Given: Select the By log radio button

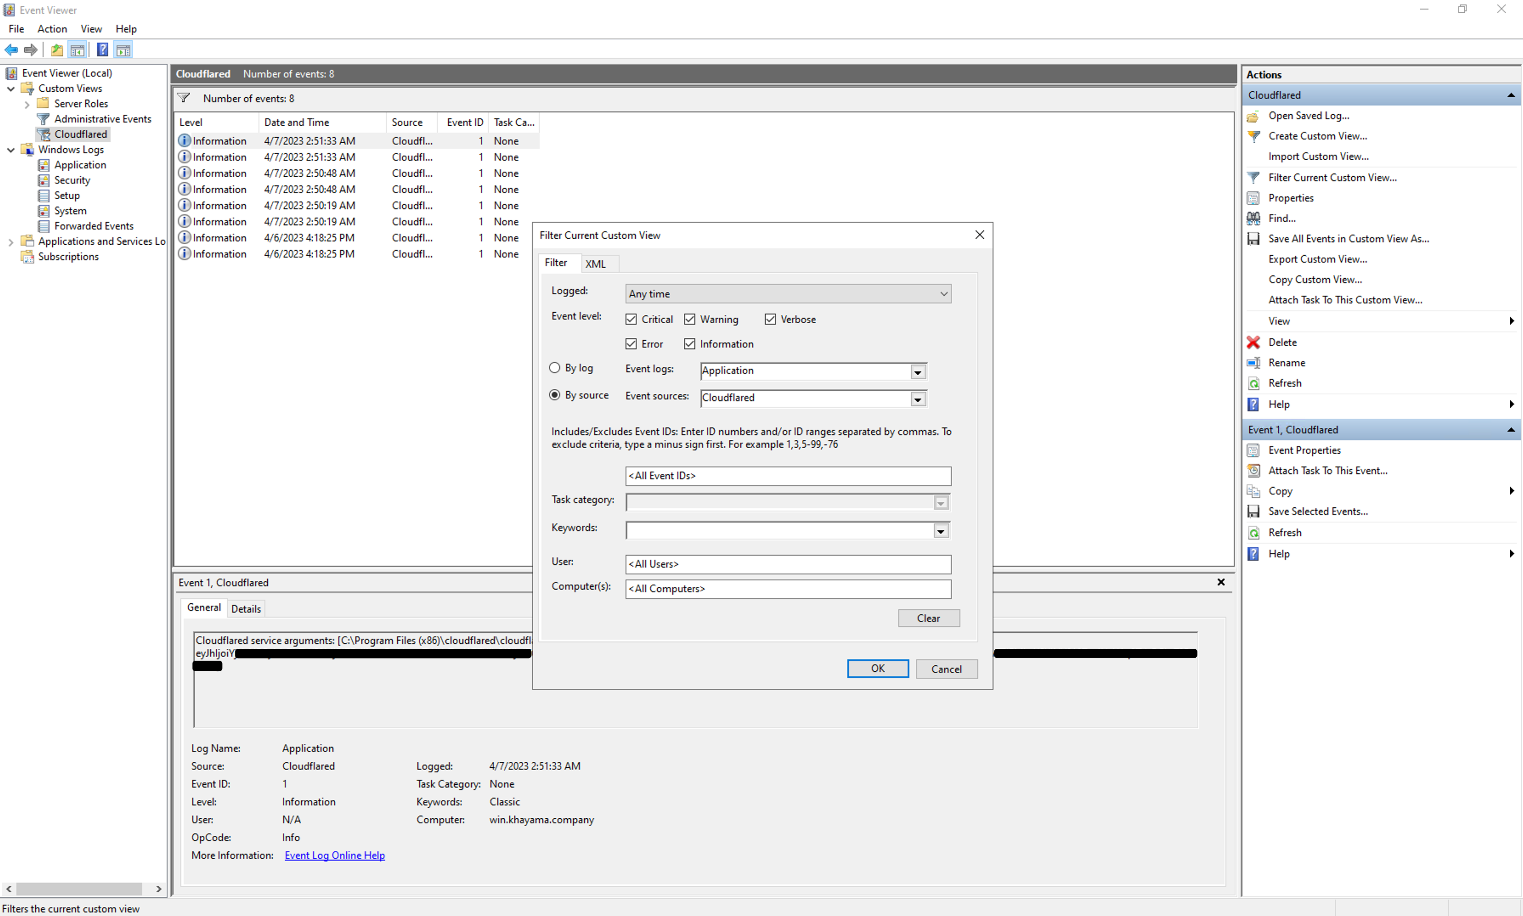Looking at the screenshot, I should coord(554,367).
